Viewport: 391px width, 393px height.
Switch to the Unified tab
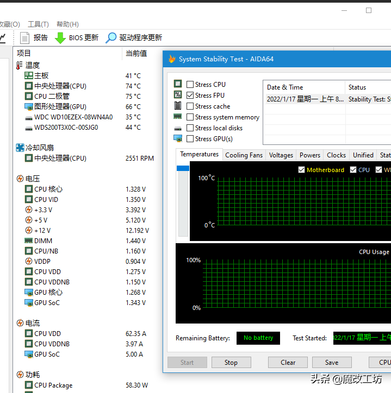[363, 155]
